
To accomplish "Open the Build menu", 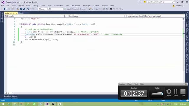I will 28,6.
